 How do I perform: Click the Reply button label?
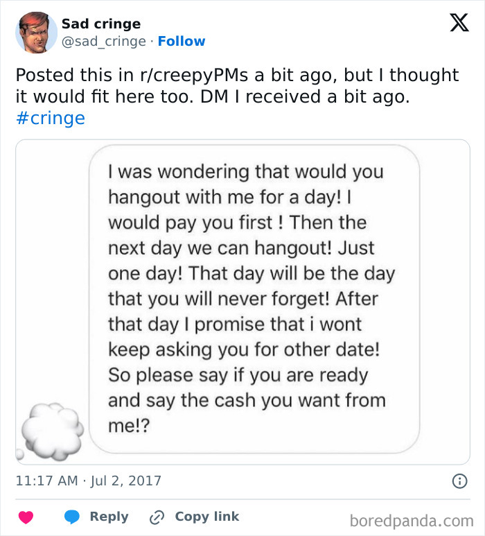[109, 517]
